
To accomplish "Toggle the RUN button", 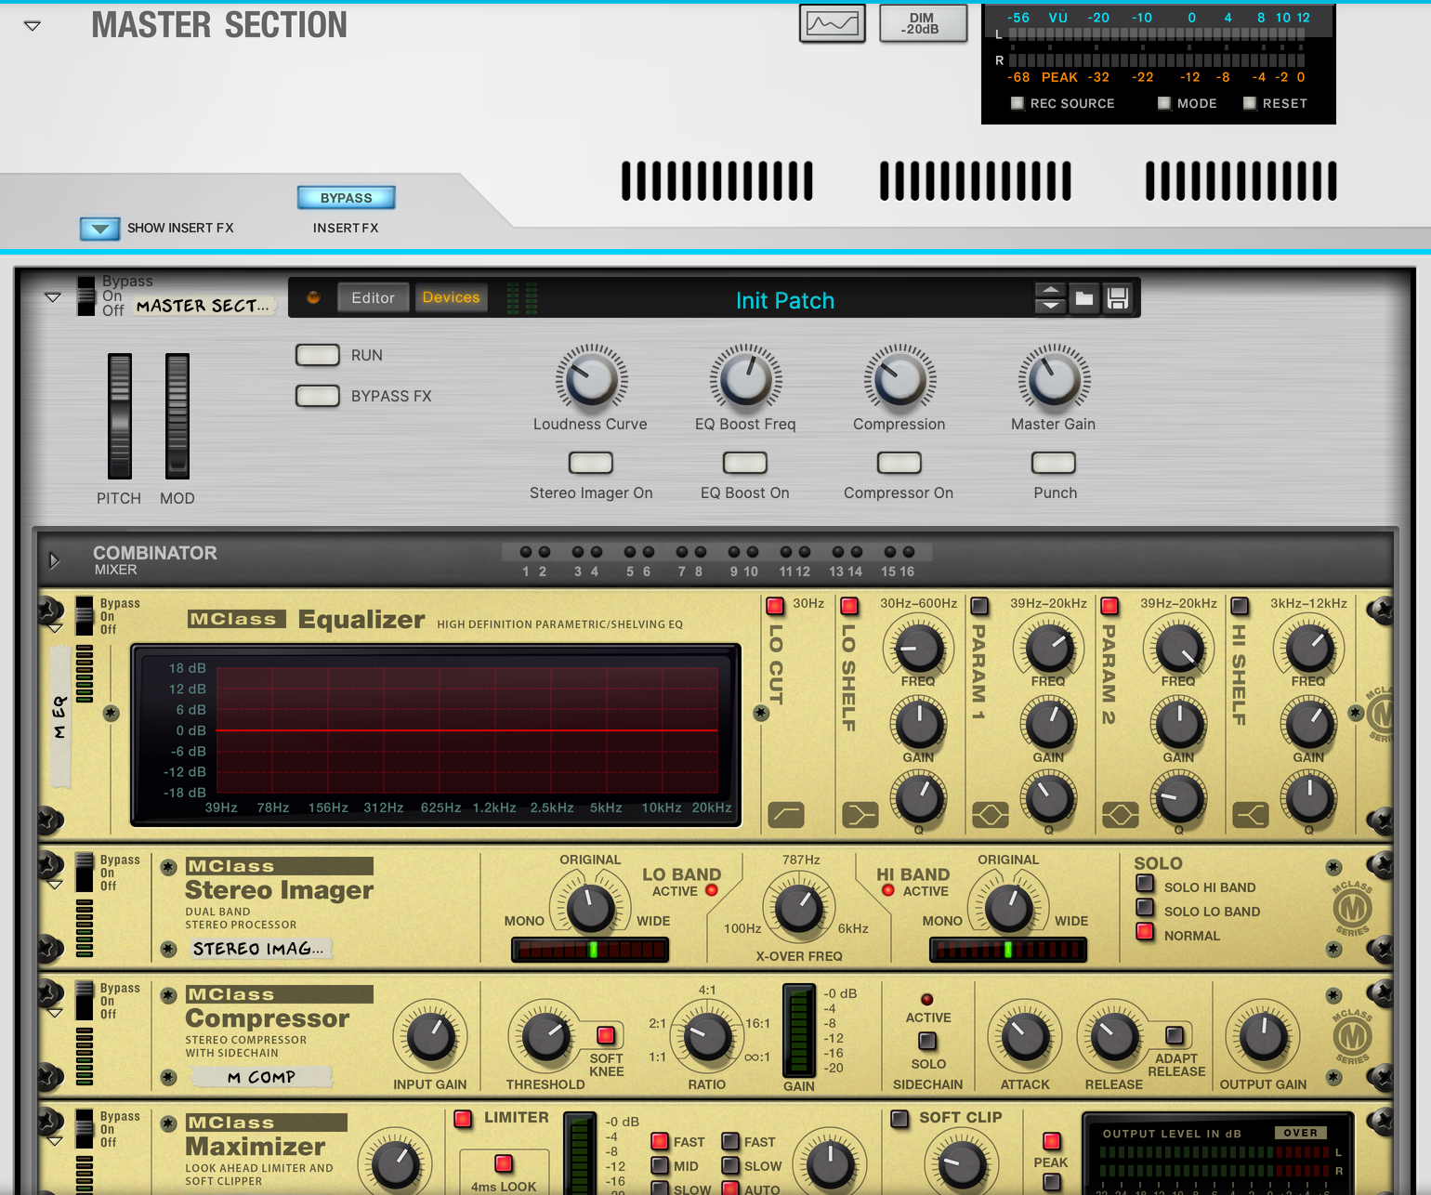I will pos(318,355).
